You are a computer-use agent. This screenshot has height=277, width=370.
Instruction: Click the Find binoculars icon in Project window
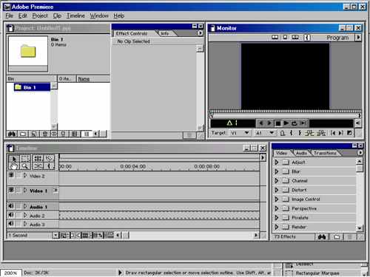[x=12, y=134]
